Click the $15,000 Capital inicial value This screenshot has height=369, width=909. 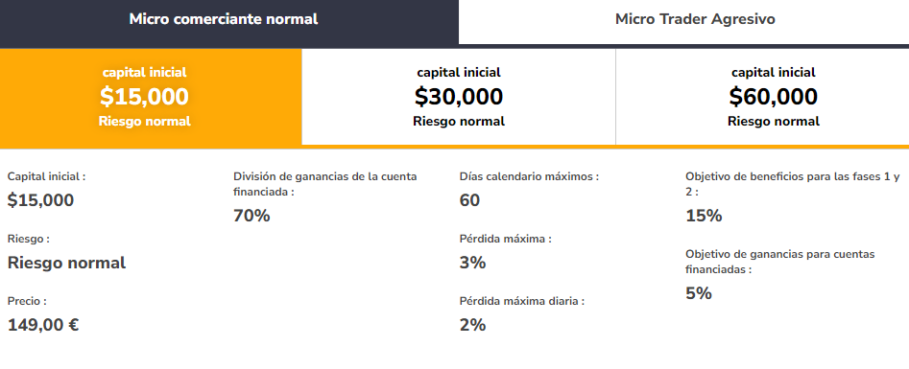click(40, 200)
